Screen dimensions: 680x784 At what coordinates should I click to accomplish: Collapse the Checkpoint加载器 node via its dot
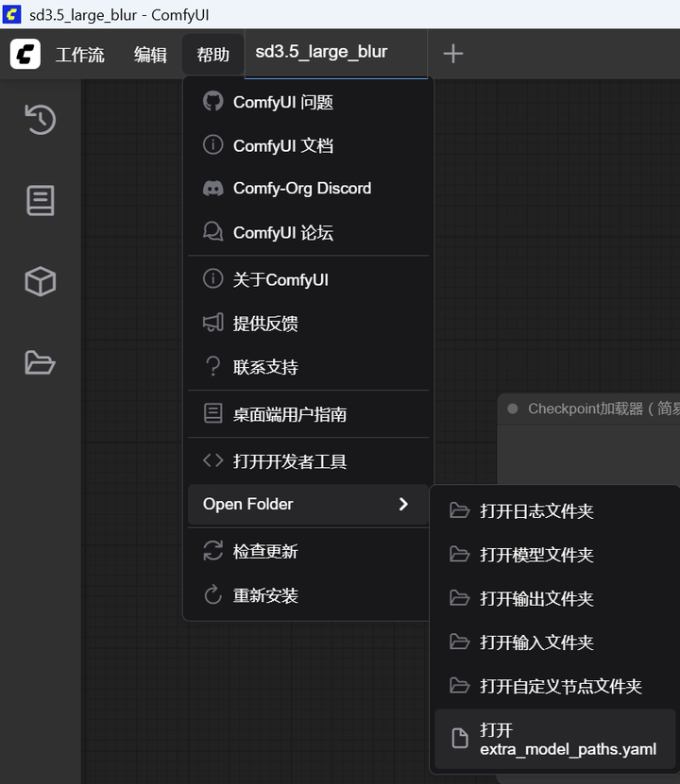[513, 409]
